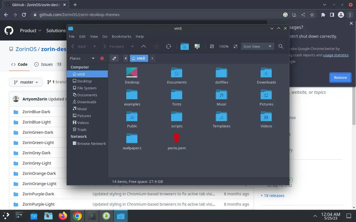This screenshot has width=356, height=222.
Task: Open the Back history dropdown arrow
Action: coord(95,46)
